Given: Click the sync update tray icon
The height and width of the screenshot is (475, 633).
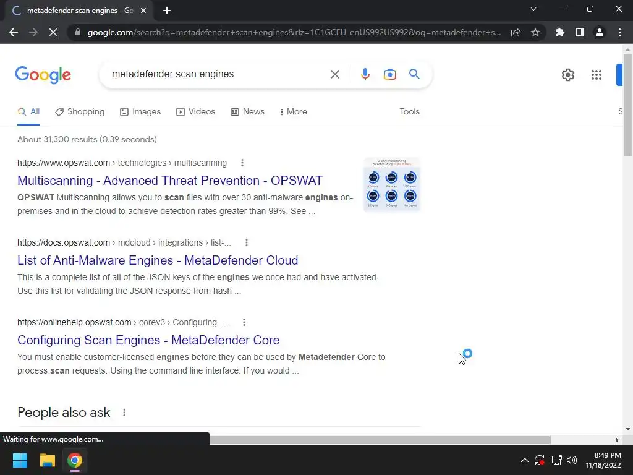Looking at the screenshot, I should (539, 460).
